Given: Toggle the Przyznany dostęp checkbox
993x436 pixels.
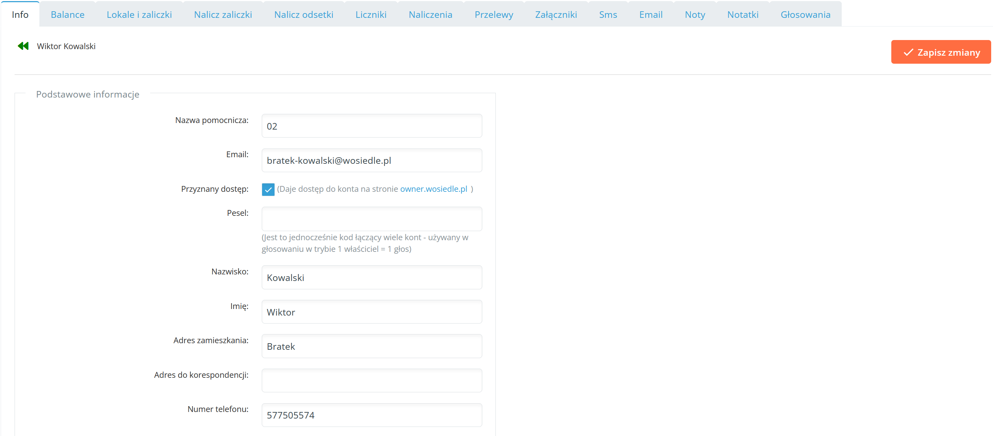Looking at the screenshot, I should click(x=268, y=189).
